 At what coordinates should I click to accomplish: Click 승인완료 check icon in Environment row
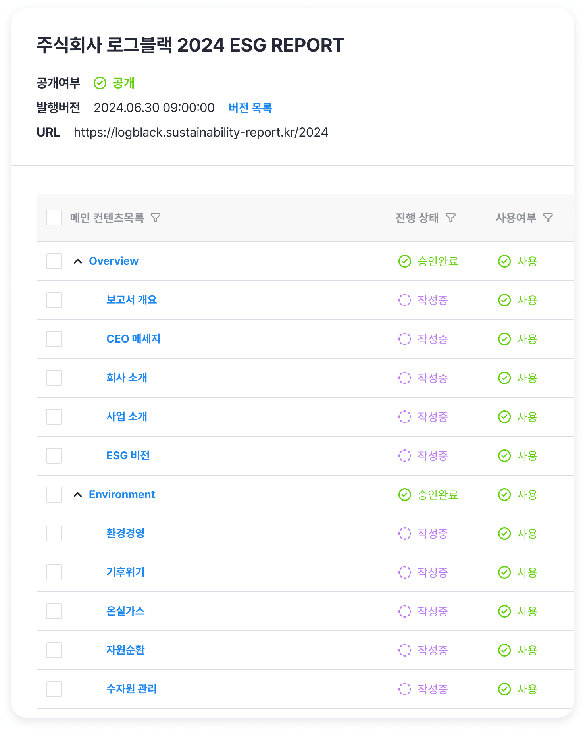coord(405,495)
